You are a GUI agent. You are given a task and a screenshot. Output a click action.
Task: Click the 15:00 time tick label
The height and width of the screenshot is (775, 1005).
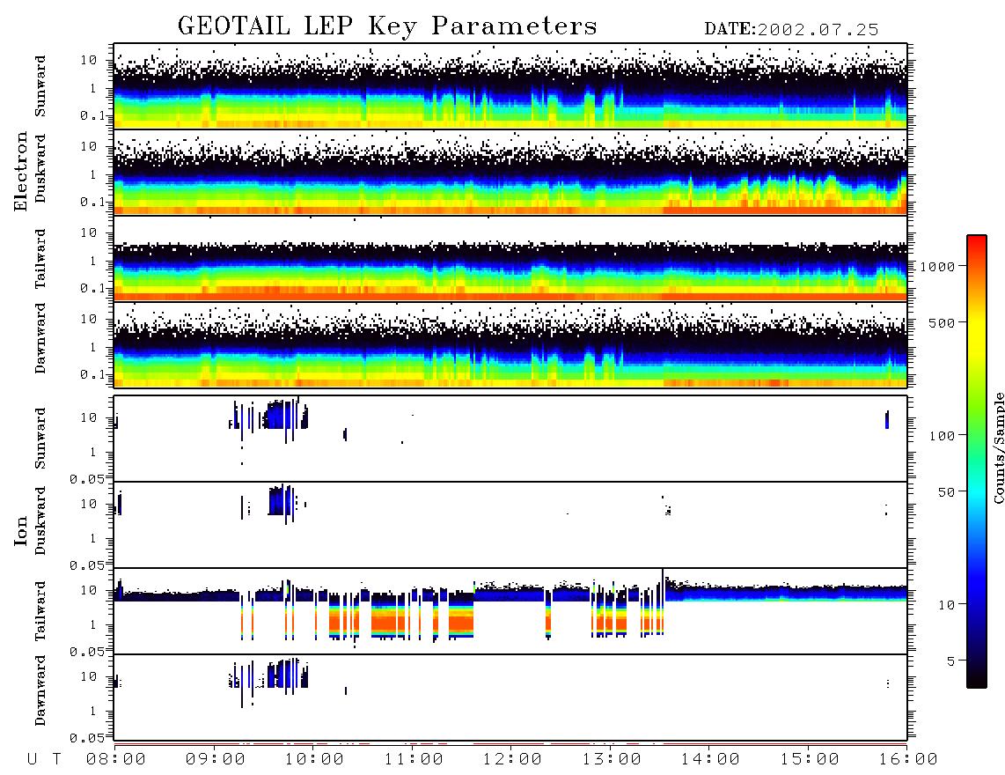pos(810,760)
